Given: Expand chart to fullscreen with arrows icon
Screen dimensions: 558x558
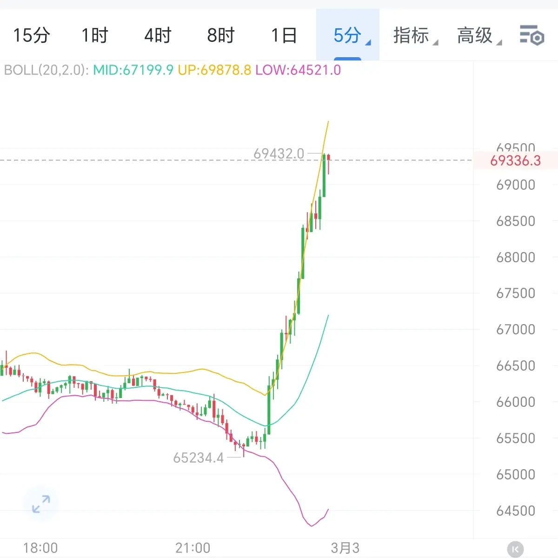Looking at the screenshot, I should click(41, 504).
